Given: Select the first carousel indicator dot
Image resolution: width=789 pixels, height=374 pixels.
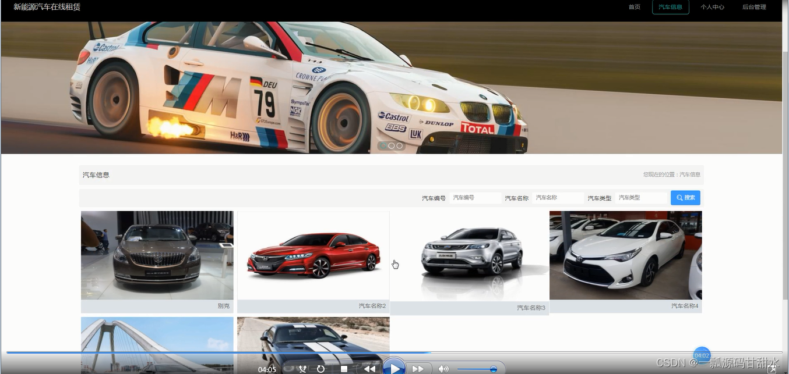Looking at the screenshot, I should point(383,145).
